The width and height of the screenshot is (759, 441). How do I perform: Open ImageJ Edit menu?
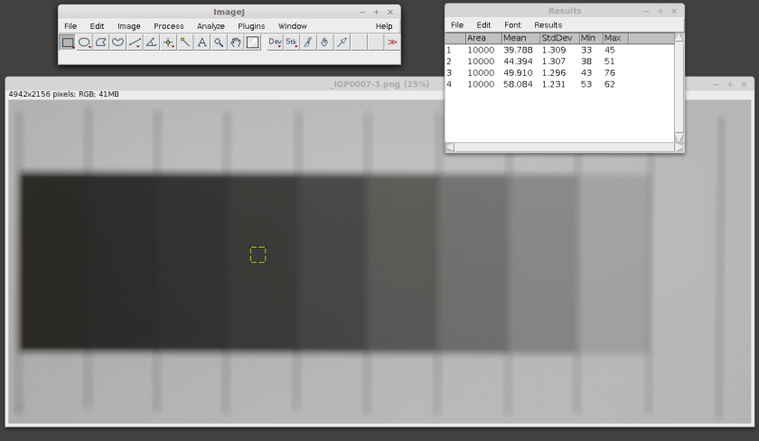point(97,26)
